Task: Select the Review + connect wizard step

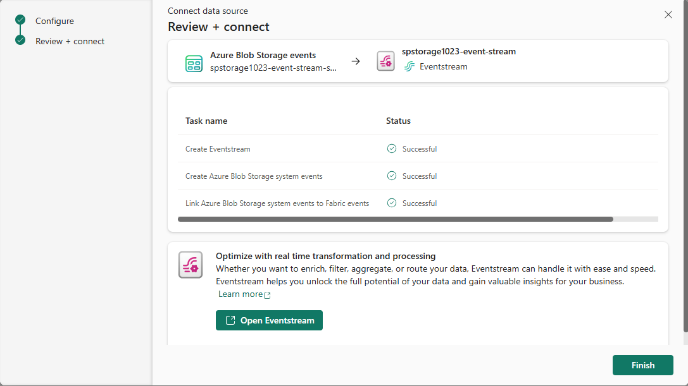Action: [70, 41]
